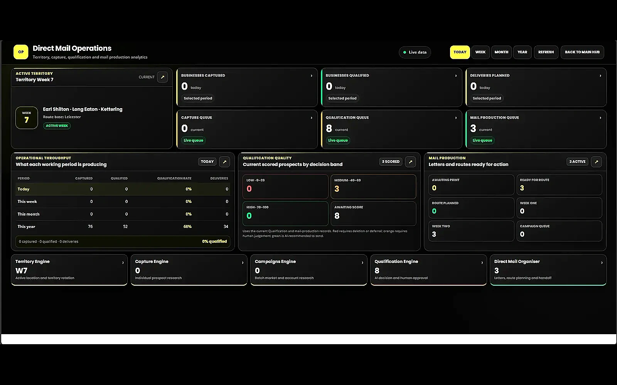This screenshot has height=385, width=617.
Task: Click BACK TO MAIN HUB button
Action: (582, 52)
